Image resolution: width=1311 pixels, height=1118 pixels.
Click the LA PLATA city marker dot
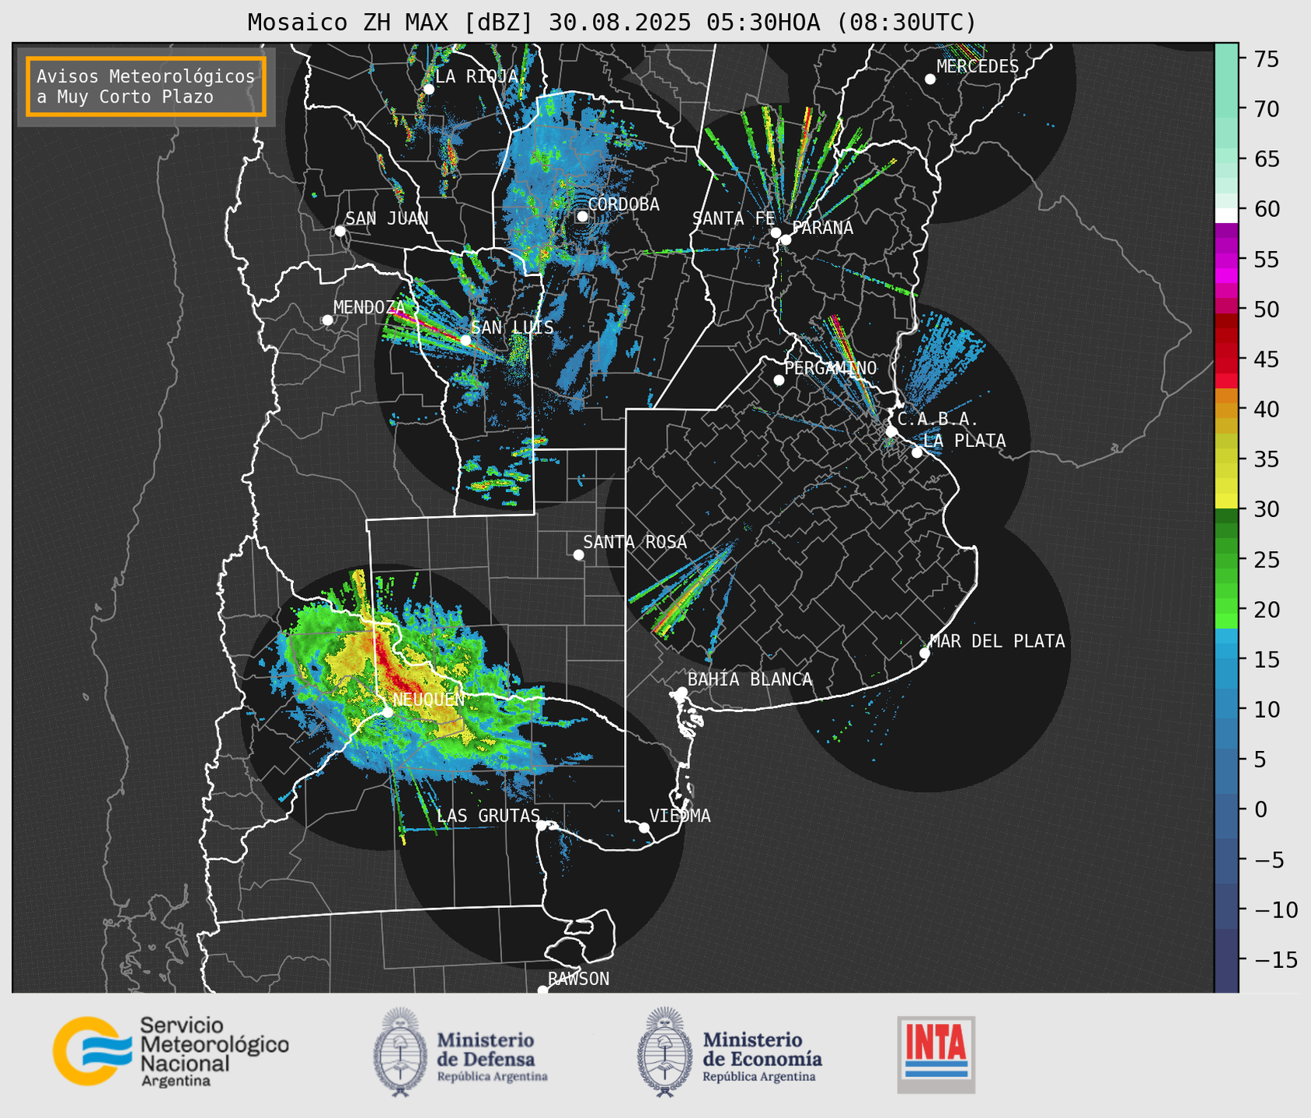coord(917,452)
